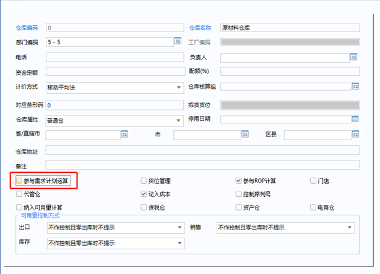Enable the 保税仓 checkbox
The width and height of the screenshot is (380, 274).
coord(144,207)
